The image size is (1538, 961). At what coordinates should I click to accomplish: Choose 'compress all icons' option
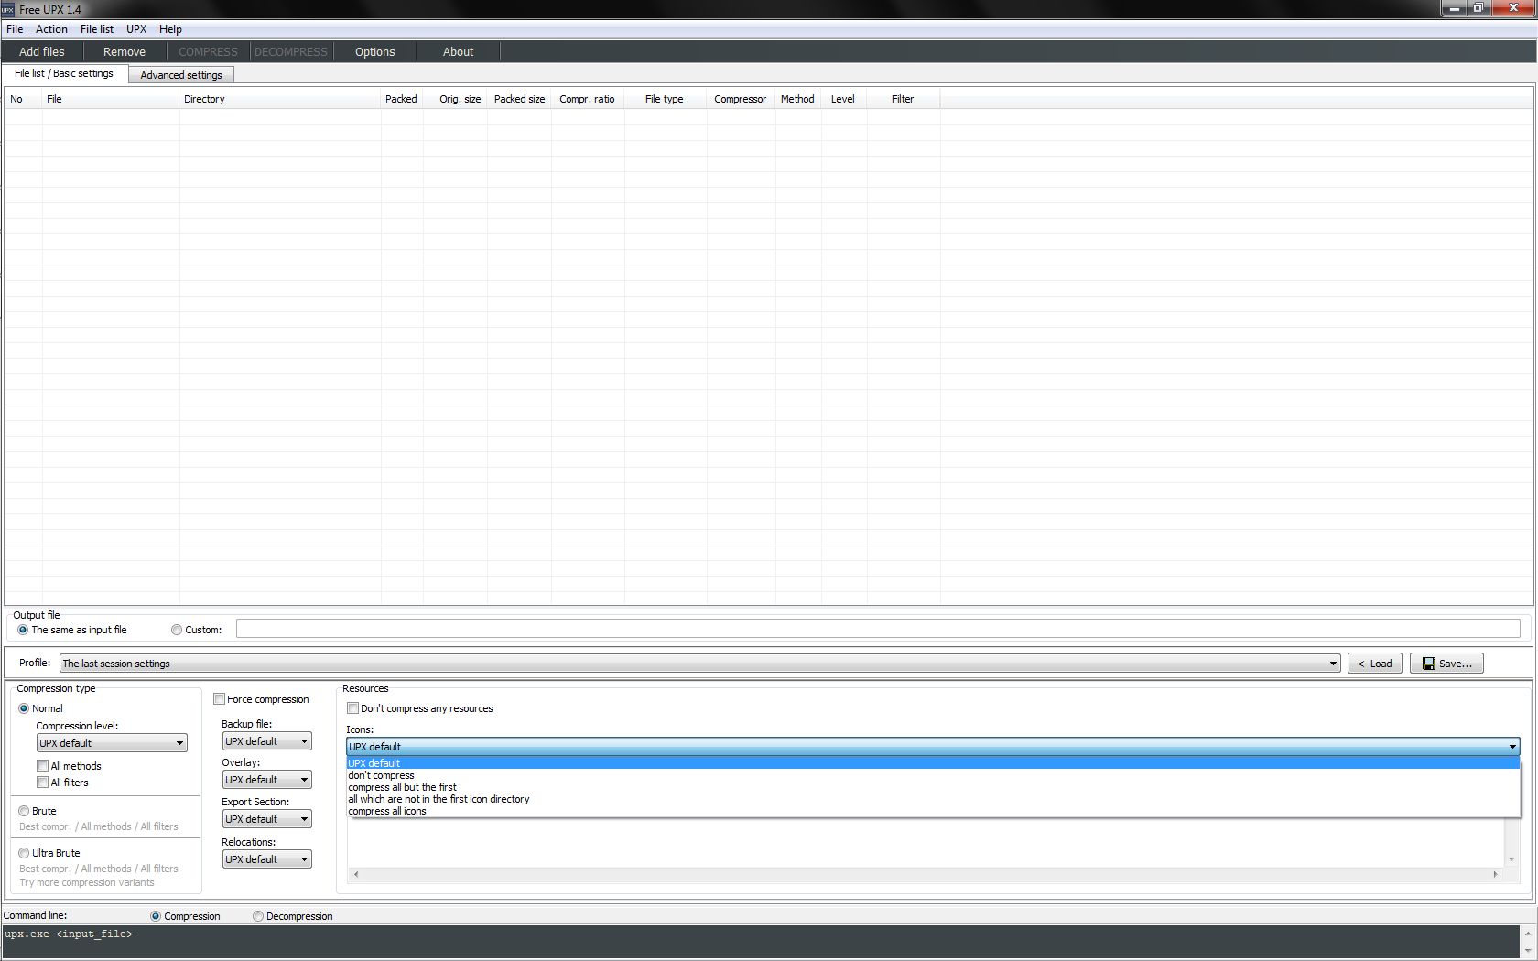pos(933,811)
